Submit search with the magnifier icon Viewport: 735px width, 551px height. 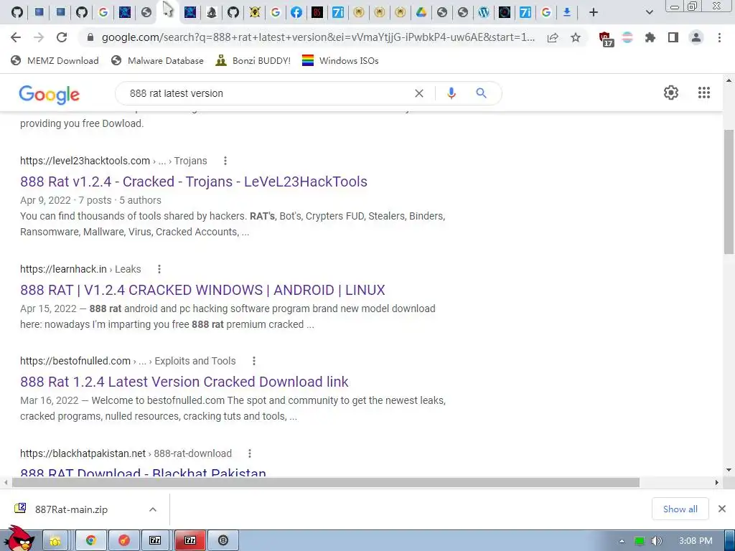[x=482, y=93]
